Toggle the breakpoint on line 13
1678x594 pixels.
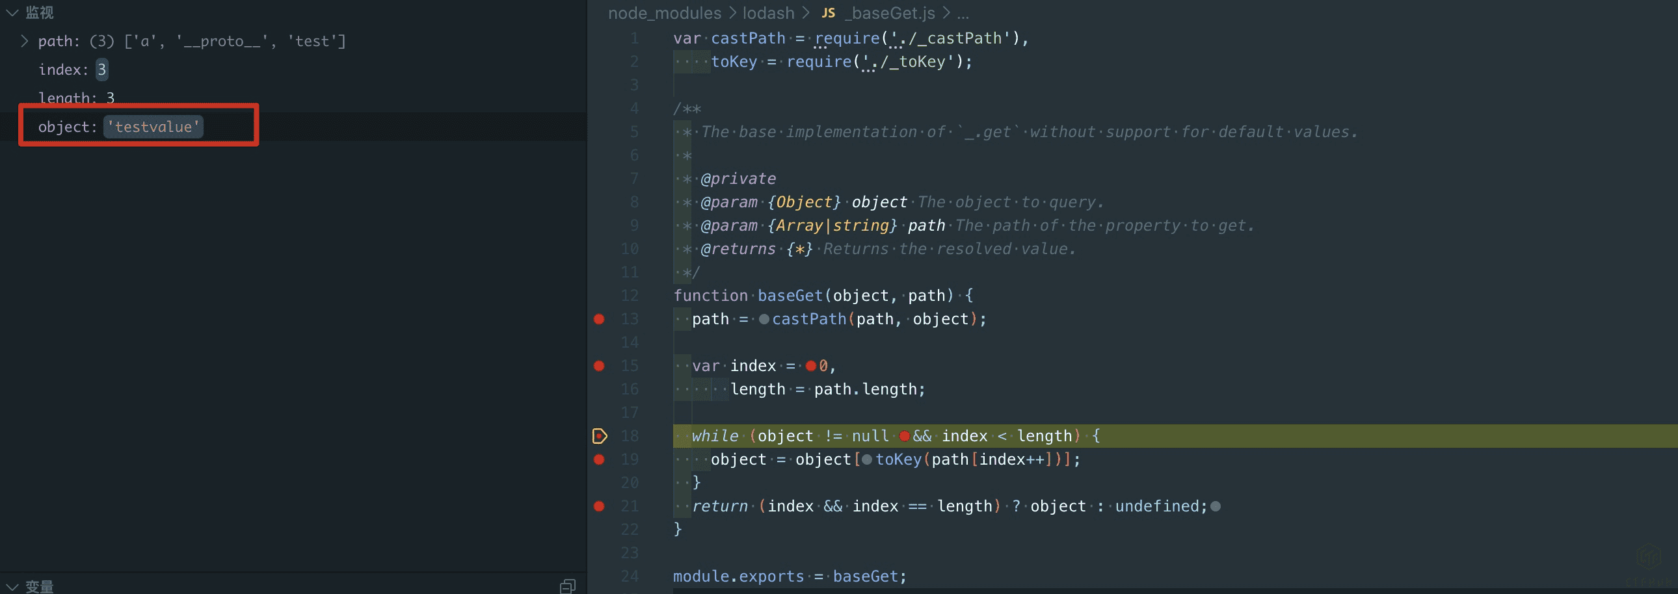click(x=599, y=320)
